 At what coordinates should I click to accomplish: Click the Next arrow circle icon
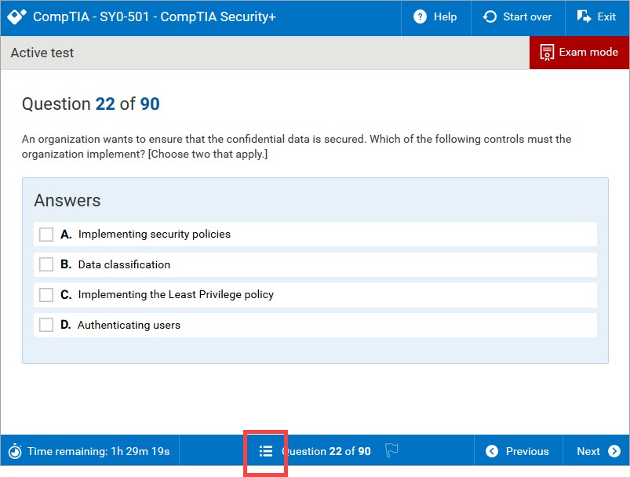point(614,451)
